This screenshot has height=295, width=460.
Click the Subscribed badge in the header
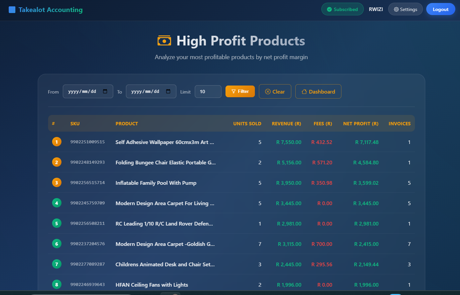coord(342,9)
